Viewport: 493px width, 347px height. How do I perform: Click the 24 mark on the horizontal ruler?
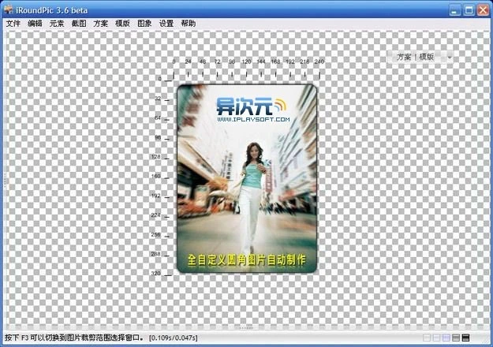[188, 62]
